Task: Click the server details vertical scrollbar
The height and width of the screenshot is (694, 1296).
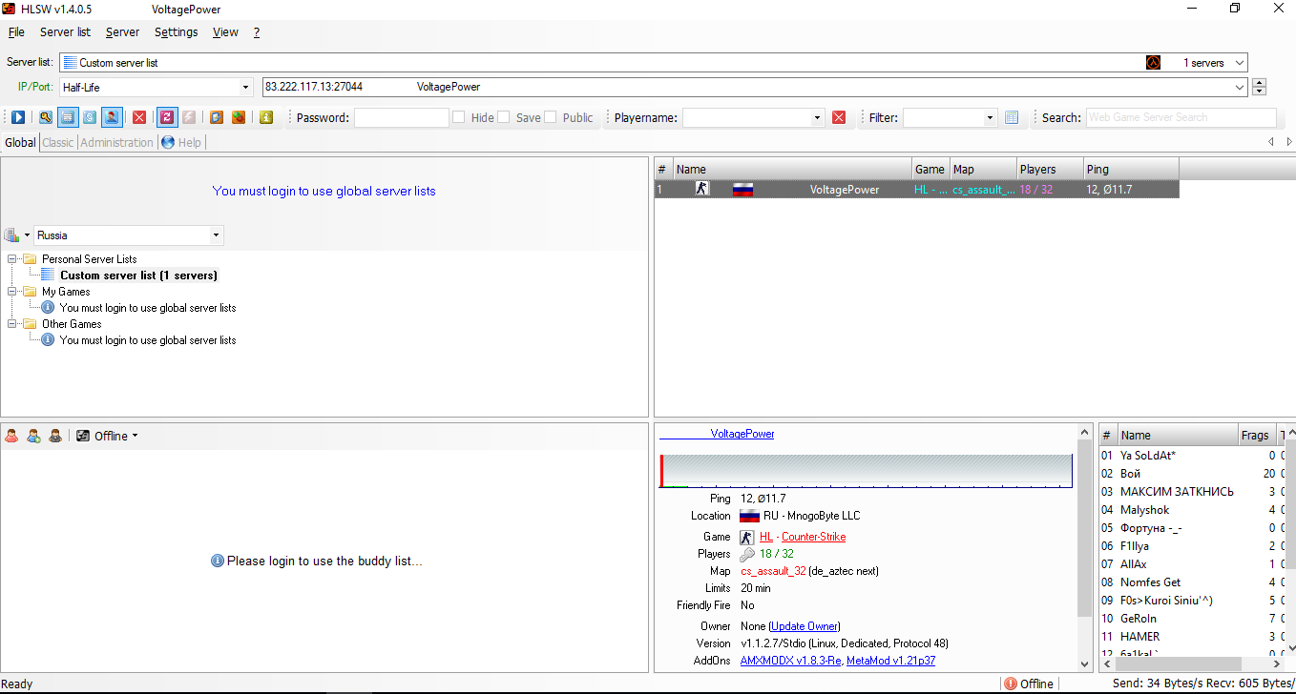Action: (1085, 527)
